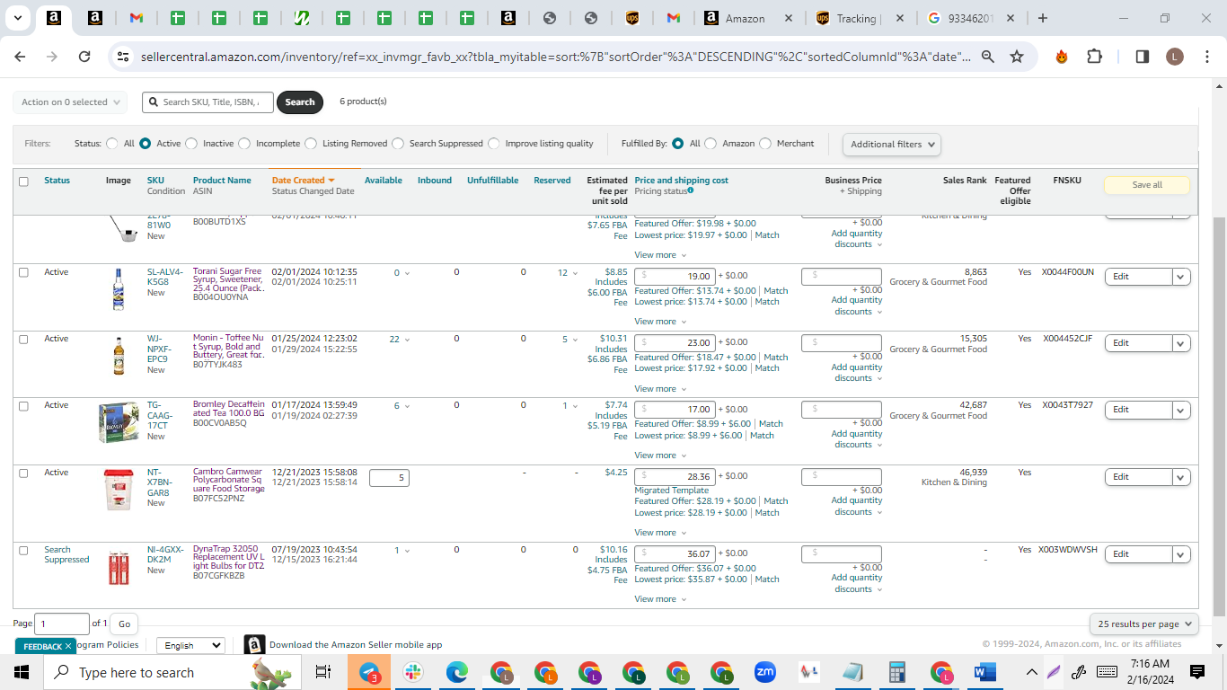Select the Torani Sugar Free Syrup row checkbox
This screenshot has width=1227, height=690.
(x=23, y=272)
